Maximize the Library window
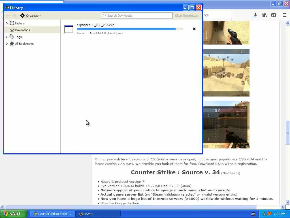The image size is (290, 218). click(x=192, y=8)
